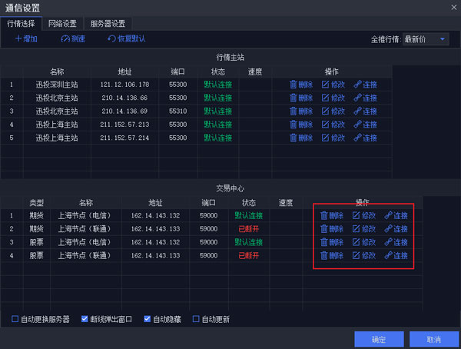
Task: Click the 取消 button
Action: (434, 339)
